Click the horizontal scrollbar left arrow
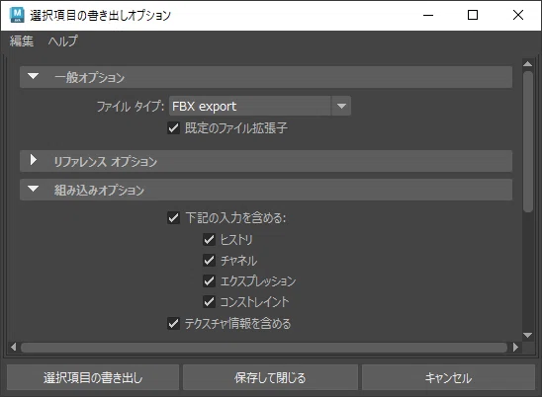The height and width of the screenshot is (397, 542). 14,347
